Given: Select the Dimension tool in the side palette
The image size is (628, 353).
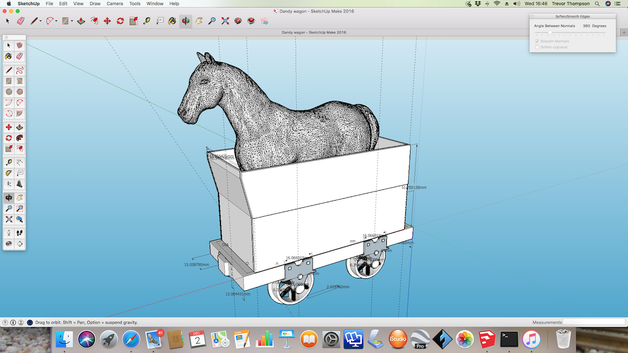Looking at the screenshot, I should [x=20, y=162].
